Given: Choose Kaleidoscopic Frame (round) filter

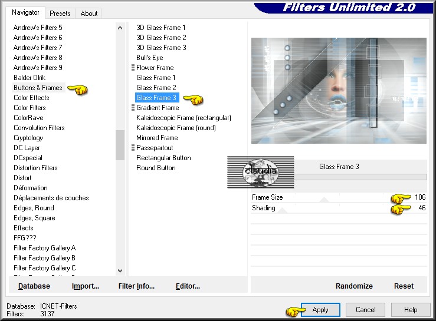Looking at the screenshot, I should pyautogui.click(x=176, y=127).
